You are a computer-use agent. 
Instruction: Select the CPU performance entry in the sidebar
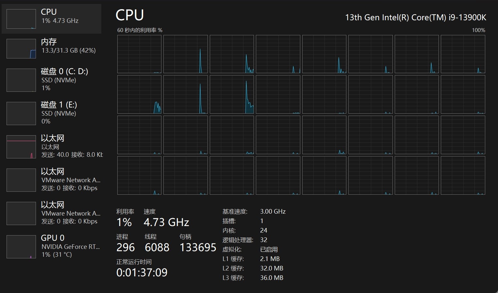tap(51, 19)
